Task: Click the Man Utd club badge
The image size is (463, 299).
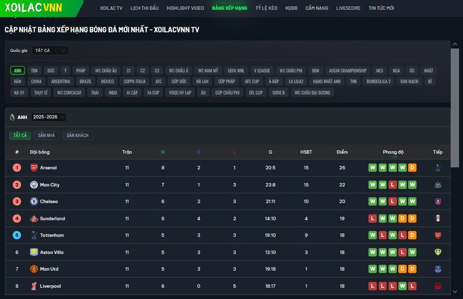Action: point(34,270)
